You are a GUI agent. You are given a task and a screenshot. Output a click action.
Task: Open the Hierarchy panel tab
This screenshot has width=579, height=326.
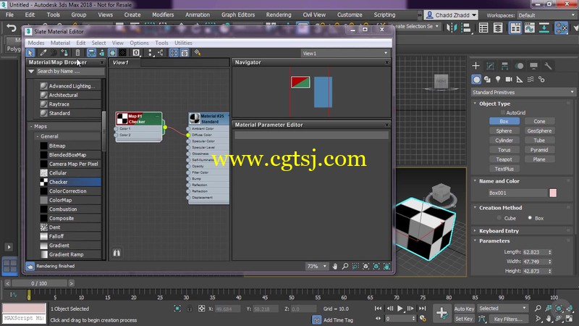pyautogui.click(x=504, y=66)
